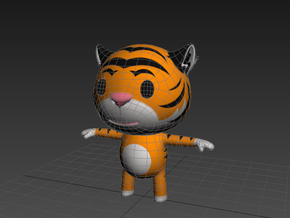
Task: Select the white foot on the farther leg
Action: click(127, 193)
